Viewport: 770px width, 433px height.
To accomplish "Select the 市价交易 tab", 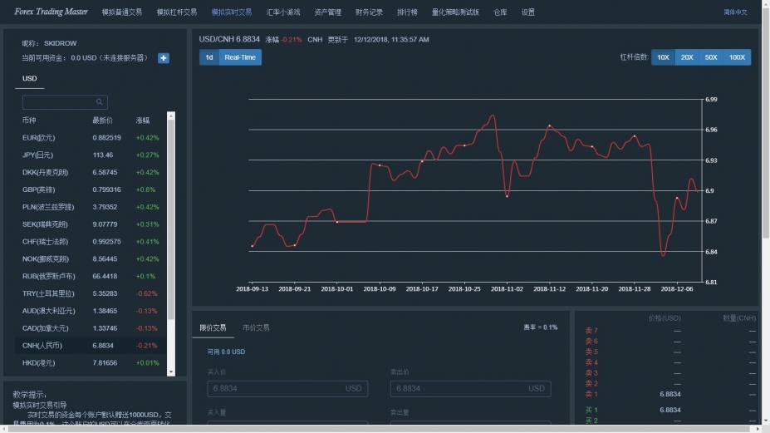I will tap(256, 327).
